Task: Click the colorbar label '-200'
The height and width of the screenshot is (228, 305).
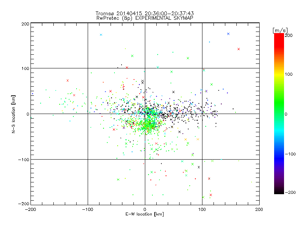Action: coord(290,192)
